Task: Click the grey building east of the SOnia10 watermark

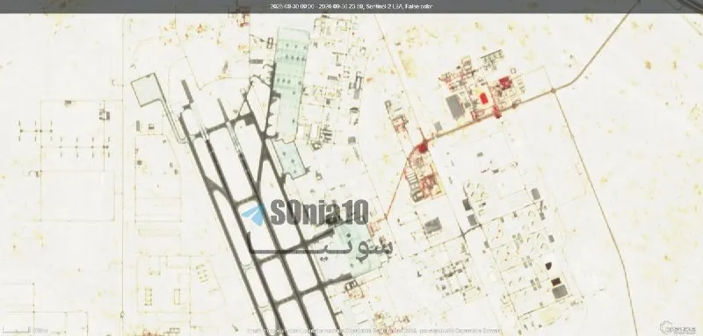Action: (432, 226)
